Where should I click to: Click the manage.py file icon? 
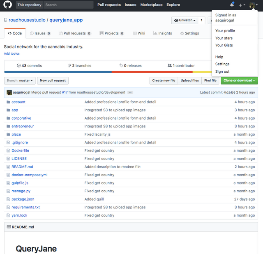coord(8,191)
